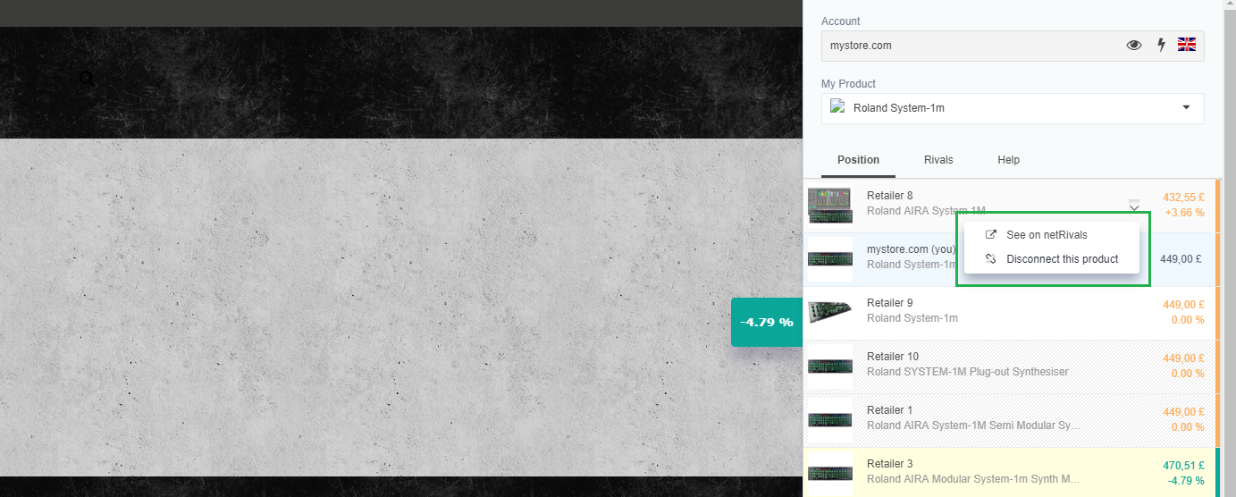Click the UK flag language icon
Viewport: 1236px width, 497px height.
(1187, 45)
